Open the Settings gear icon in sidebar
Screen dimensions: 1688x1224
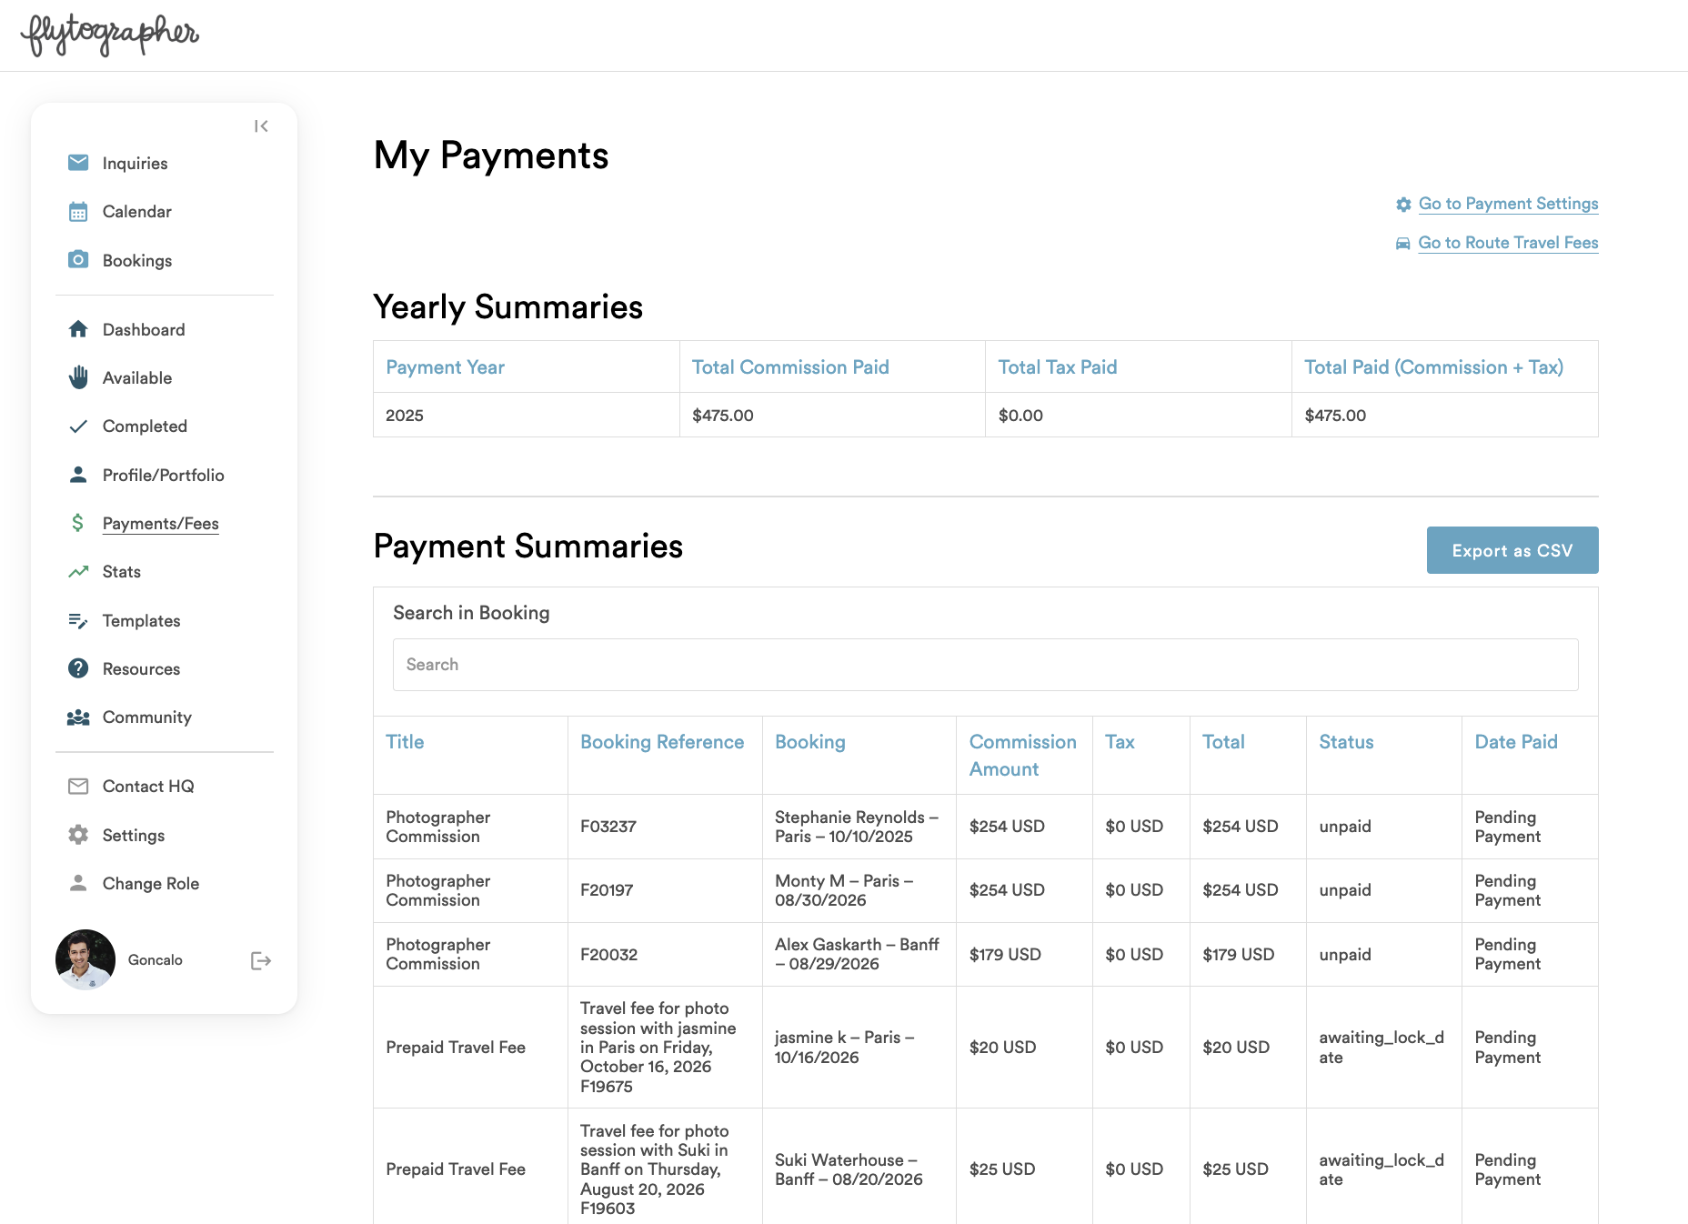tap(78, 835)
